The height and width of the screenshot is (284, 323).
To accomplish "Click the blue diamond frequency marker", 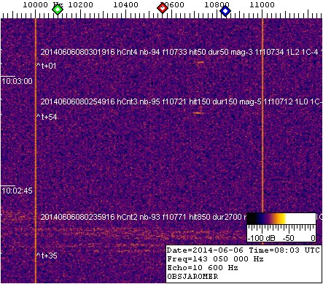I will pyautogui.click(x=225, y=11).
